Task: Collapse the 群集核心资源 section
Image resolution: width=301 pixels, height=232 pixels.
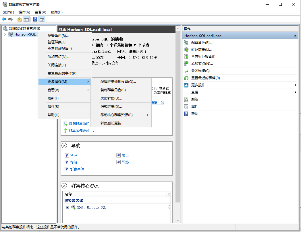Action: (64, 186)
